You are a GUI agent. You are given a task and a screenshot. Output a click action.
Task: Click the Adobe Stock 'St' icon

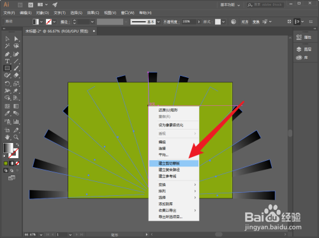coord(31,4)
